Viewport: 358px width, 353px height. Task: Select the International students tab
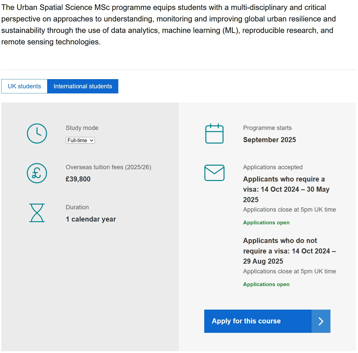click(x=83, y=86)
